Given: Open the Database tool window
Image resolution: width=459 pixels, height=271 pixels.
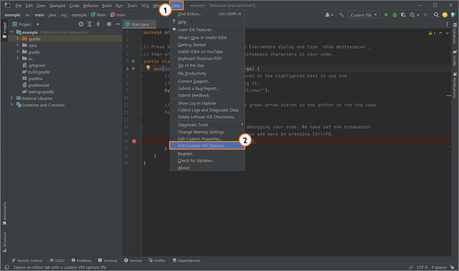Looking at the screenshot, I should pos(454,34).
